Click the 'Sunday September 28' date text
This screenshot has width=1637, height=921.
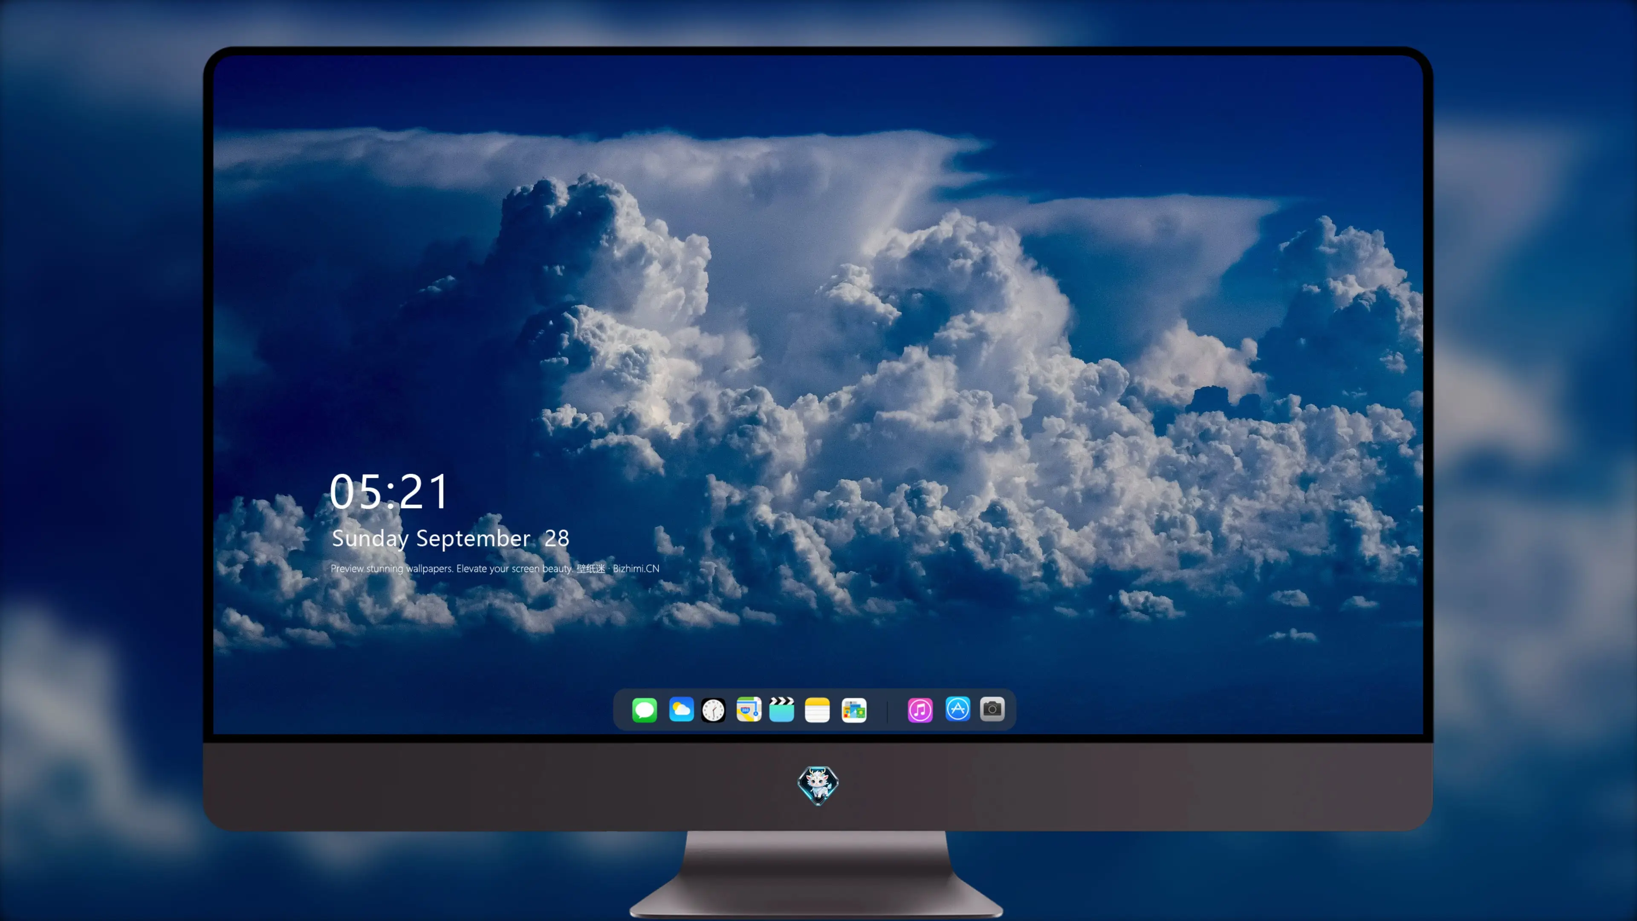451,539
